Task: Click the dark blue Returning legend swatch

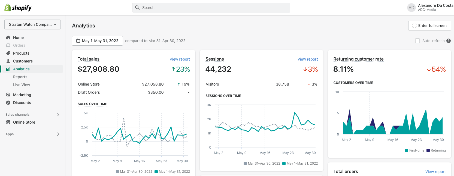Action: coord(428,150)
